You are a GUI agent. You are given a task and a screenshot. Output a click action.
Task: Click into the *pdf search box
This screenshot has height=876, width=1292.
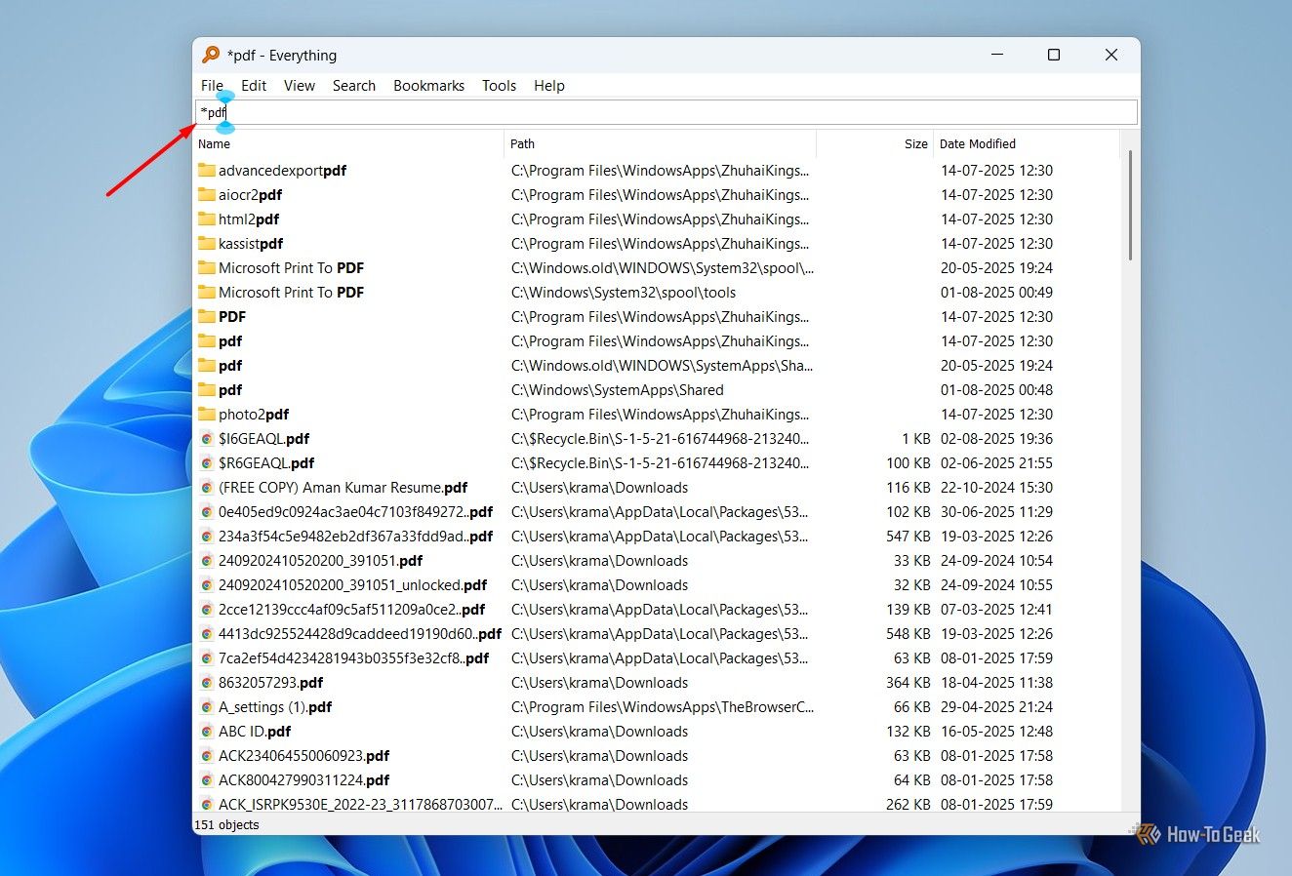pos(666,112)
